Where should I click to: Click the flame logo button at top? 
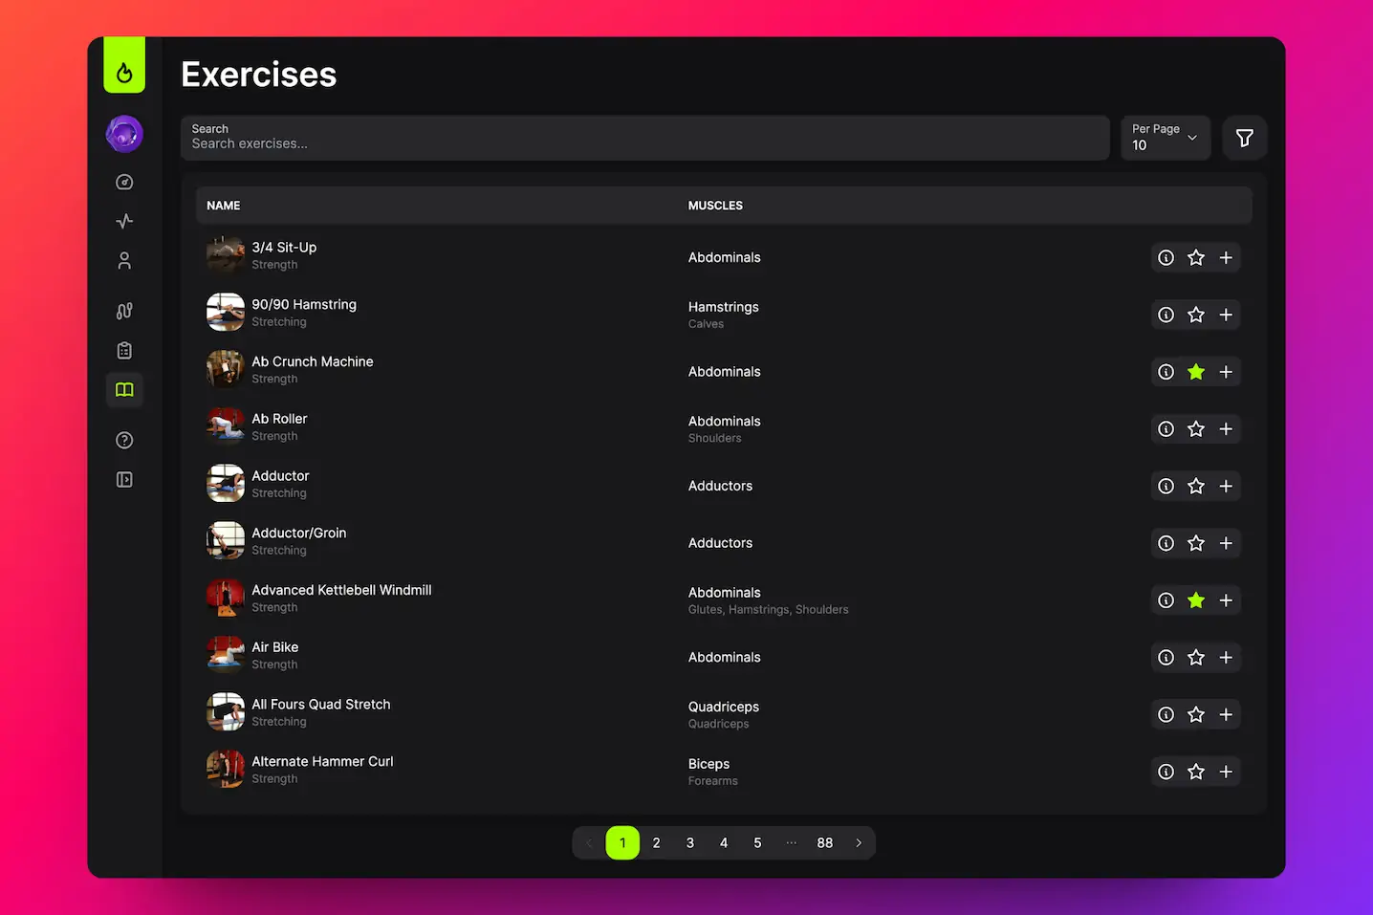click(x=124, y=73)
